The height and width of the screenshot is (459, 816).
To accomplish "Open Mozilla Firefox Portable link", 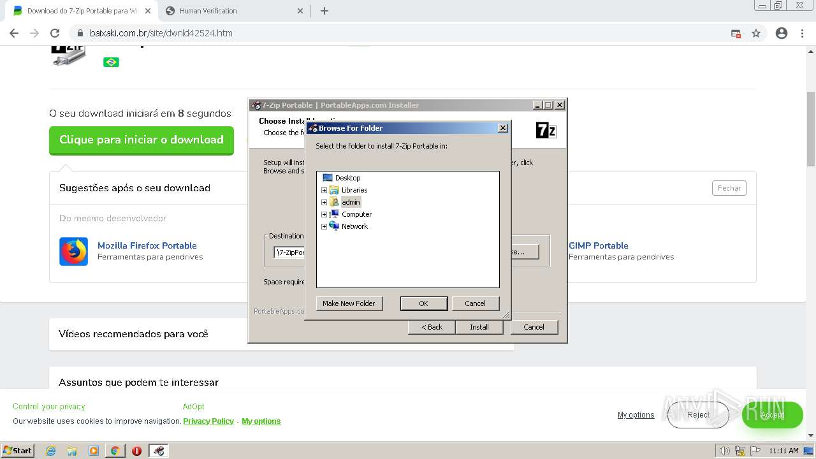I will 147,245.
